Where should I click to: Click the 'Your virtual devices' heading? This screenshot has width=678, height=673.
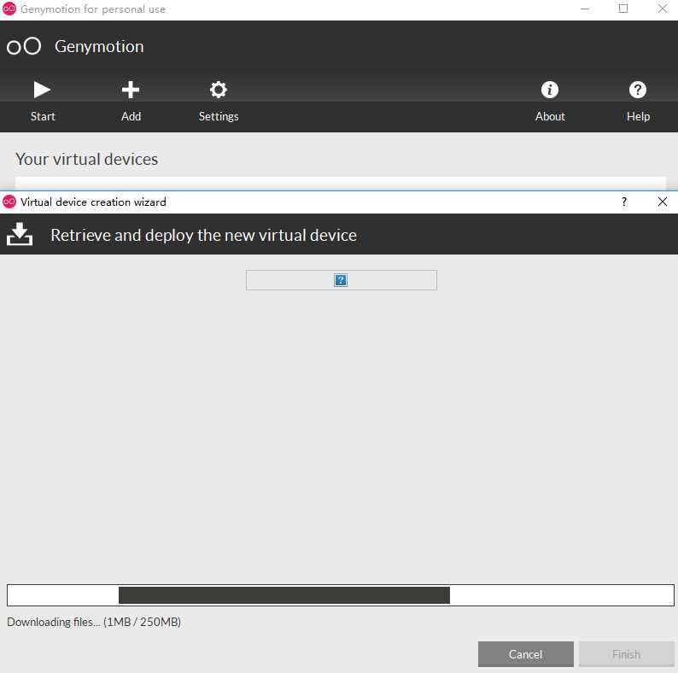86,159
